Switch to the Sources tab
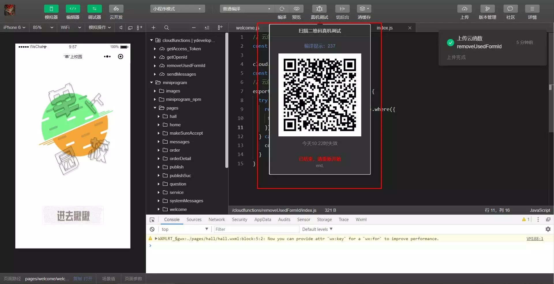Image resolution: width=554 pixels, height=284 pixels. [194, 220]
